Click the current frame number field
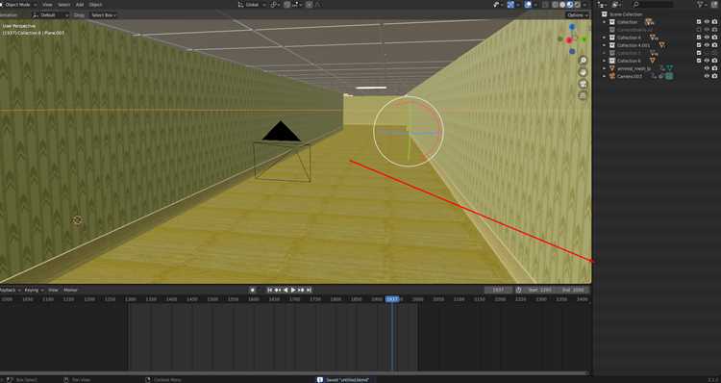This screenshot has height=383, width=721. tap(498, 290)
